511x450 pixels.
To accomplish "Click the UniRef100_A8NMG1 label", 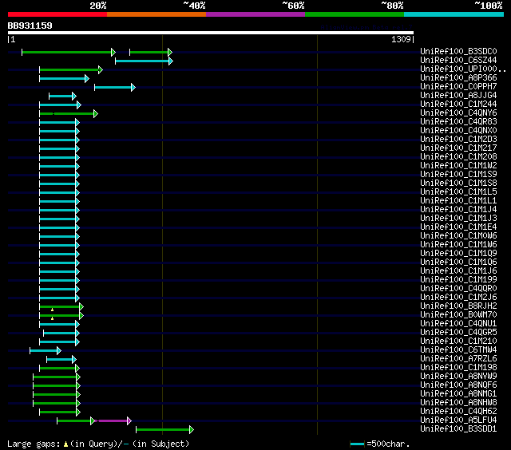I will [458, 394].
